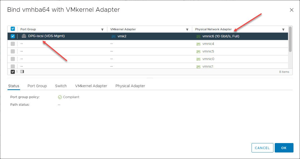Click the vmnic5 network adapter icon

pos(198,51)
